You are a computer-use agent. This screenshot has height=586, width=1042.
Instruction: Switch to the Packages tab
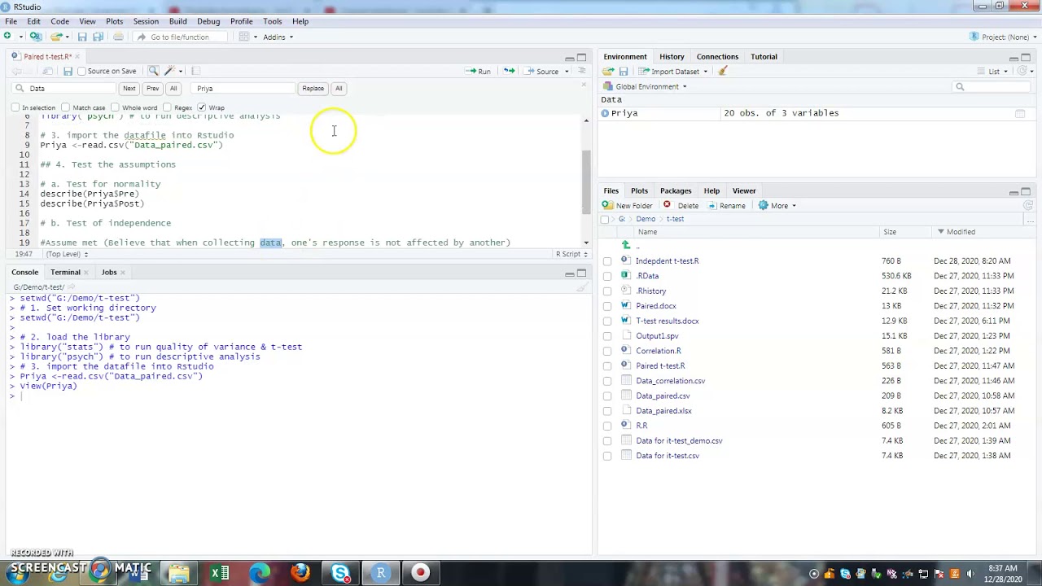pos(676,191)
